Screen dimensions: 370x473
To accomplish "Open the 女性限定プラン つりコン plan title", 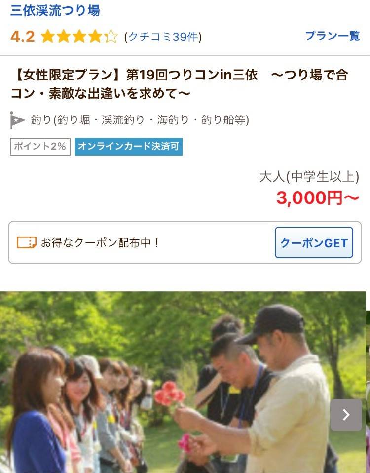I will (180, 84).
